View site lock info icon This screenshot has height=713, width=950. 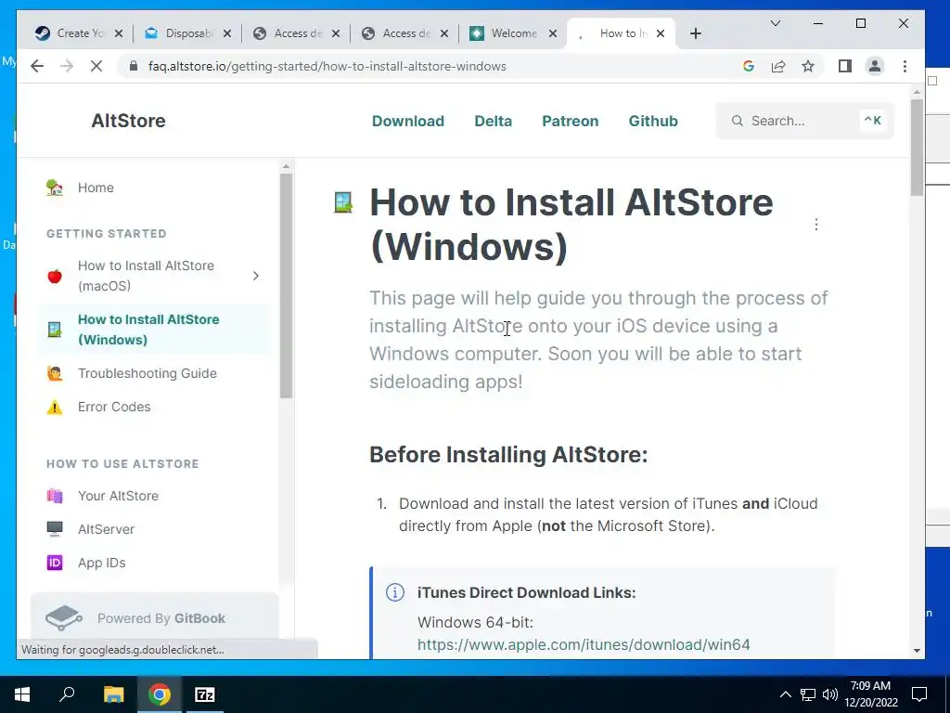pyautogui.click(x=134, y=66)
